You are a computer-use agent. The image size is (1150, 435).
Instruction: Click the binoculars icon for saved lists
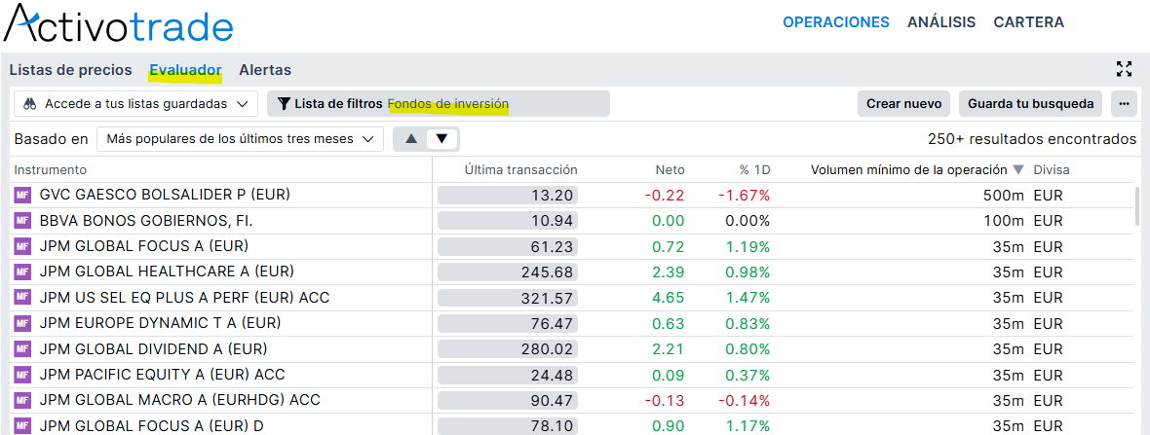click(x=30, y=104)
